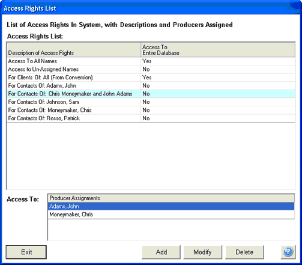Select Chris Moneymaker and John Adams row
The height and width of the screenshot is (265, 302).
pyautogui.click(x=151, y=94)
